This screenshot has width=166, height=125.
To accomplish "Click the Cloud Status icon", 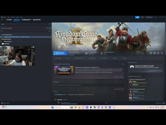I will pyautogui.click(x=86, y=53).
